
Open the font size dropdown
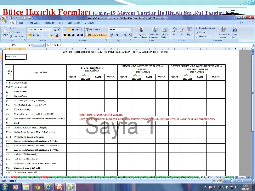(x=51, y=29)
